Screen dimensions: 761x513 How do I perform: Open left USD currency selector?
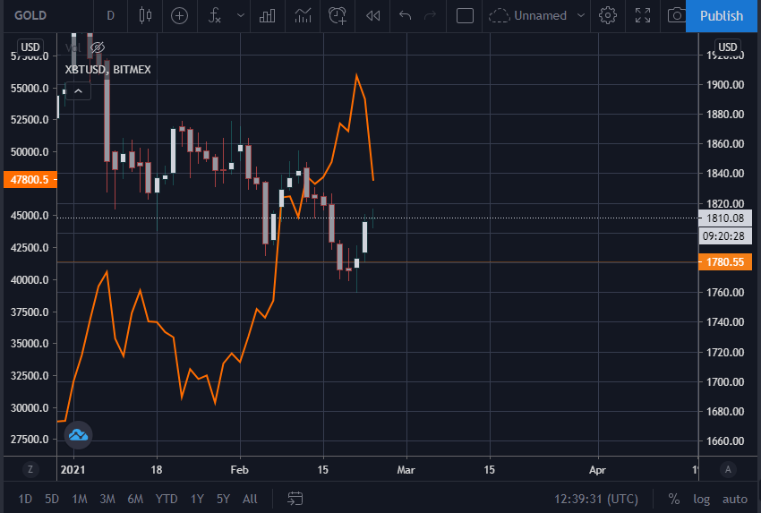coord(30,47)
